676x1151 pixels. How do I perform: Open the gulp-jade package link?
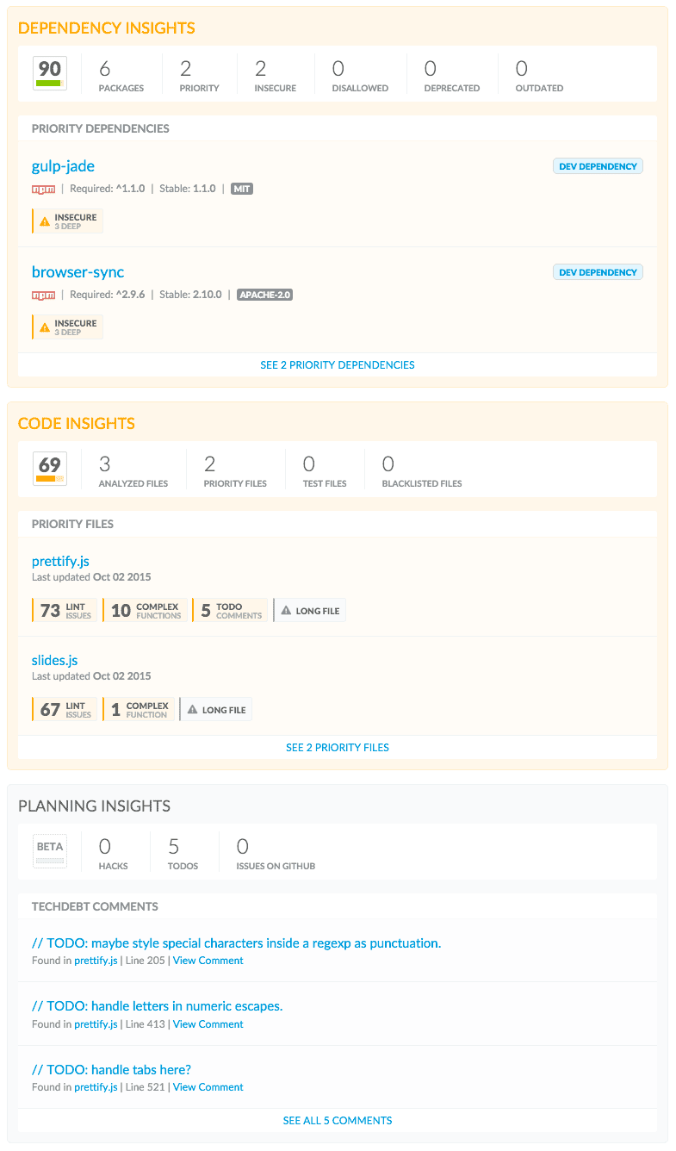point(63,166)
